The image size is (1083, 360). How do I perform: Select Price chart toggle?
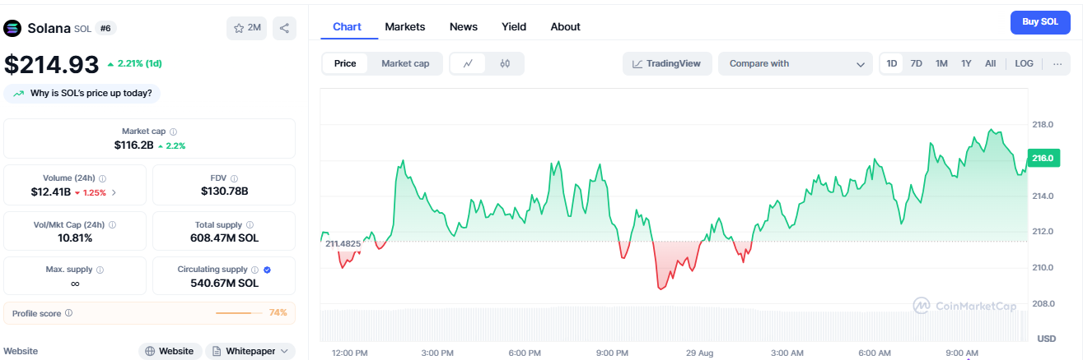point(345,63)
